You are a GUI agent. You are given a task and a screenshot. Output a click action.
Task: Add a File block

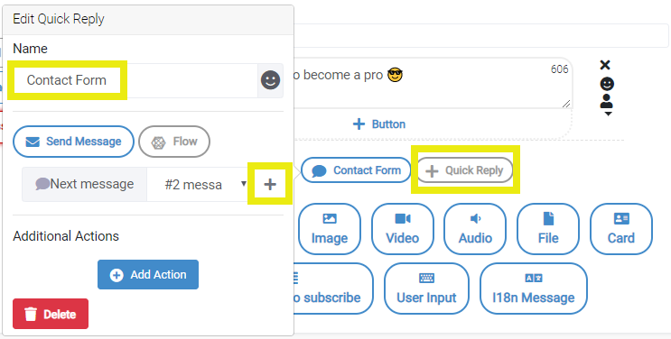[548, 229]
